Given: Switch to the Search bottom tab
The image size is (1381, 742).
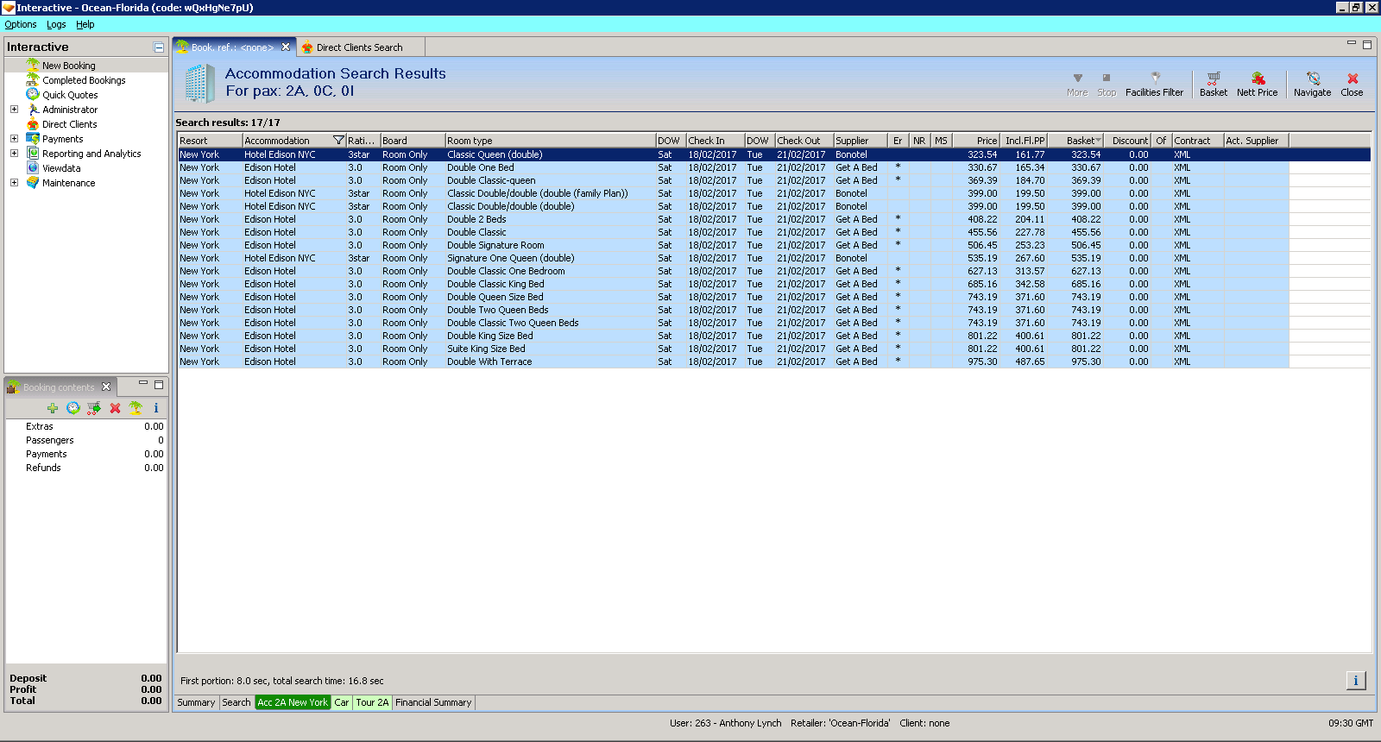Looking at the screenshot, I should pyautogui.click(x=236, y=702).
